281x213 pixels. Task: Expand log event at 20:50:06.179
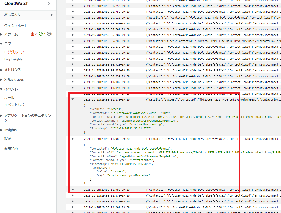73,53
